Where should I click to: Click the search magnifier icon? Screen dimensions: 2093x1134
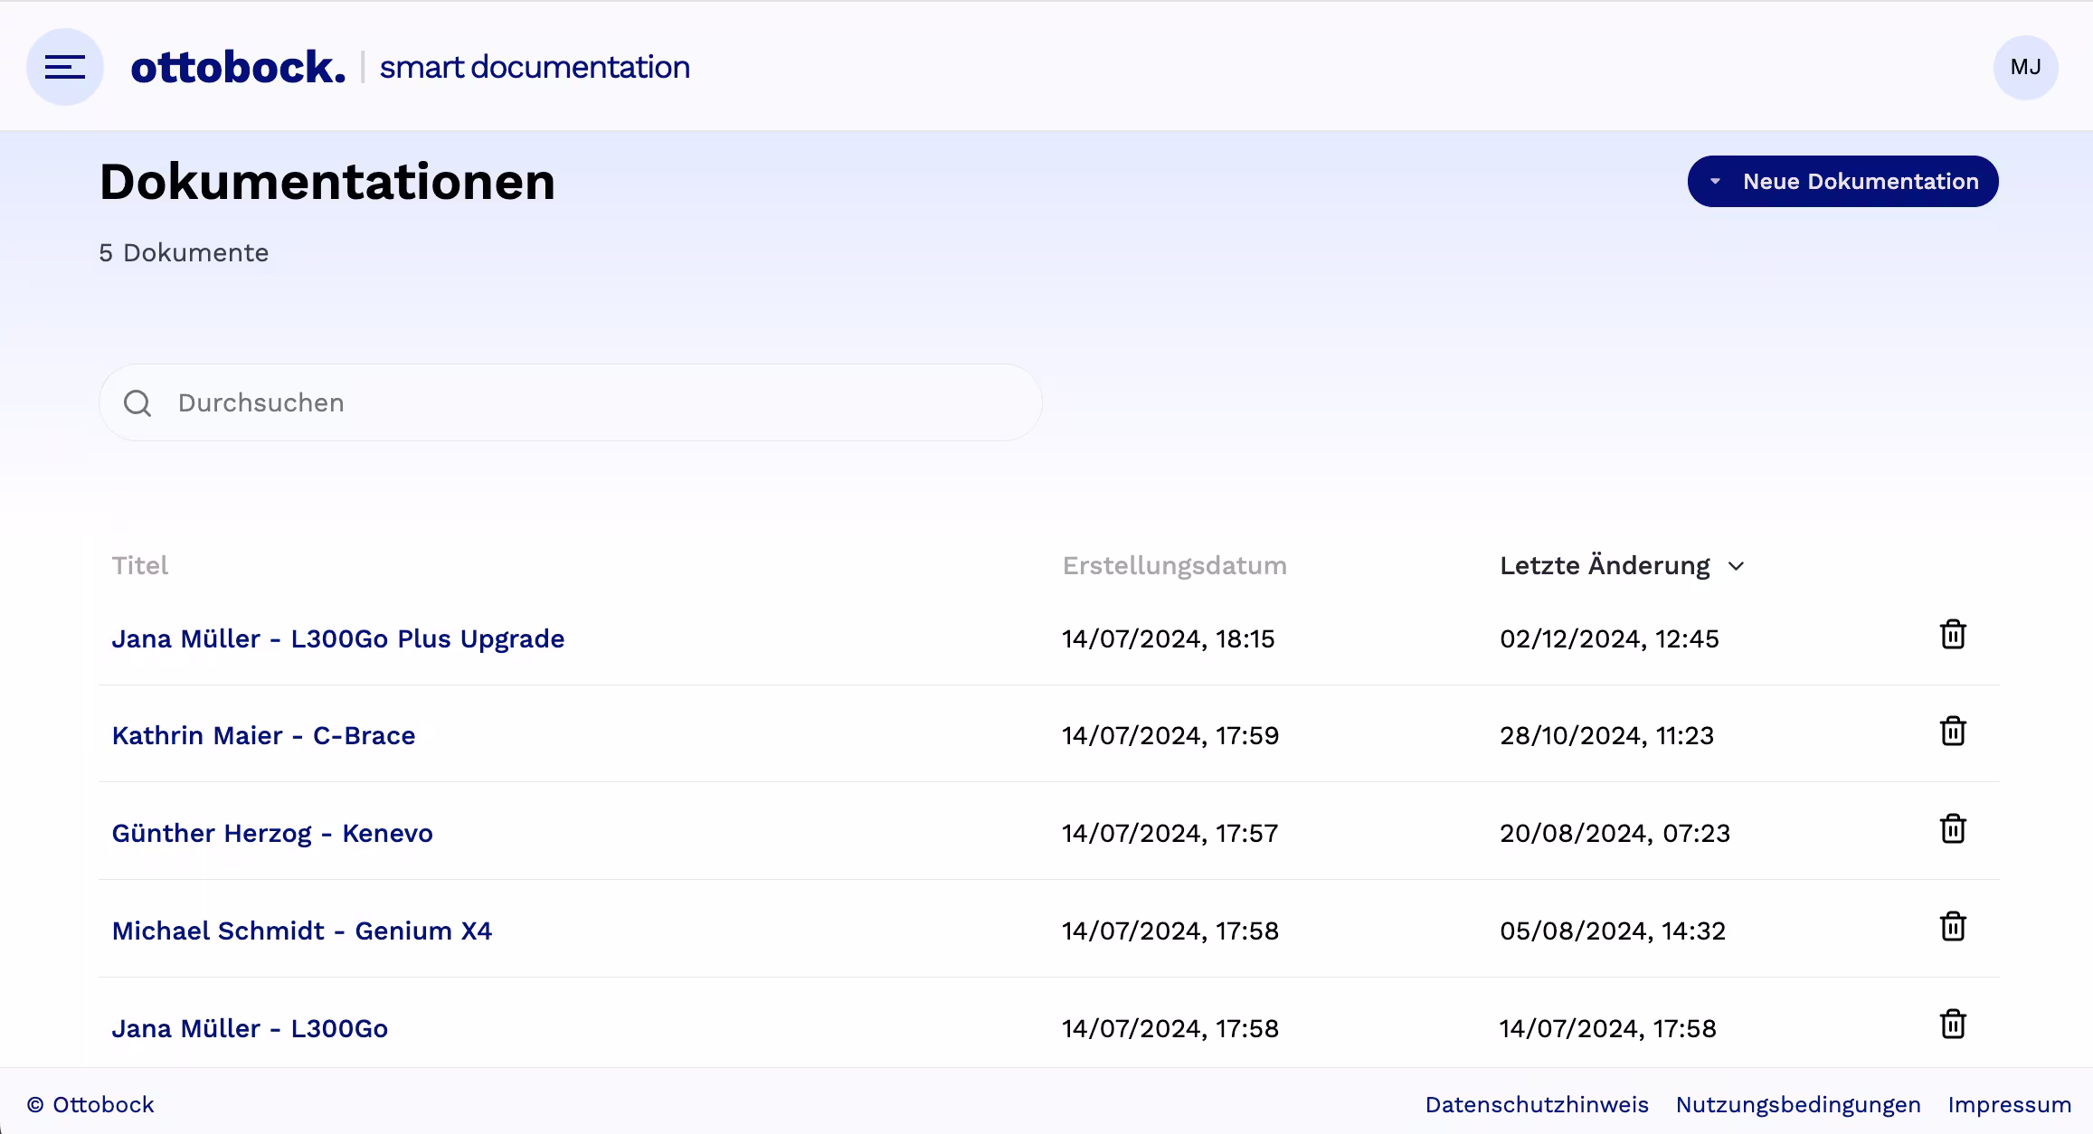(x=138, y=402)
